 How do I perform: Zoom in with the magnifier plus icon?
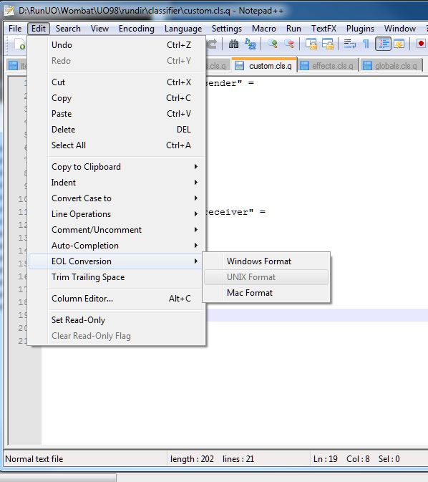click(x=273, y=44)
